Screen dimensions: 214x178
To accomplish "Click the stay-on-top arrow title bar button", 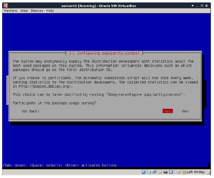I will tap(193, 6).
